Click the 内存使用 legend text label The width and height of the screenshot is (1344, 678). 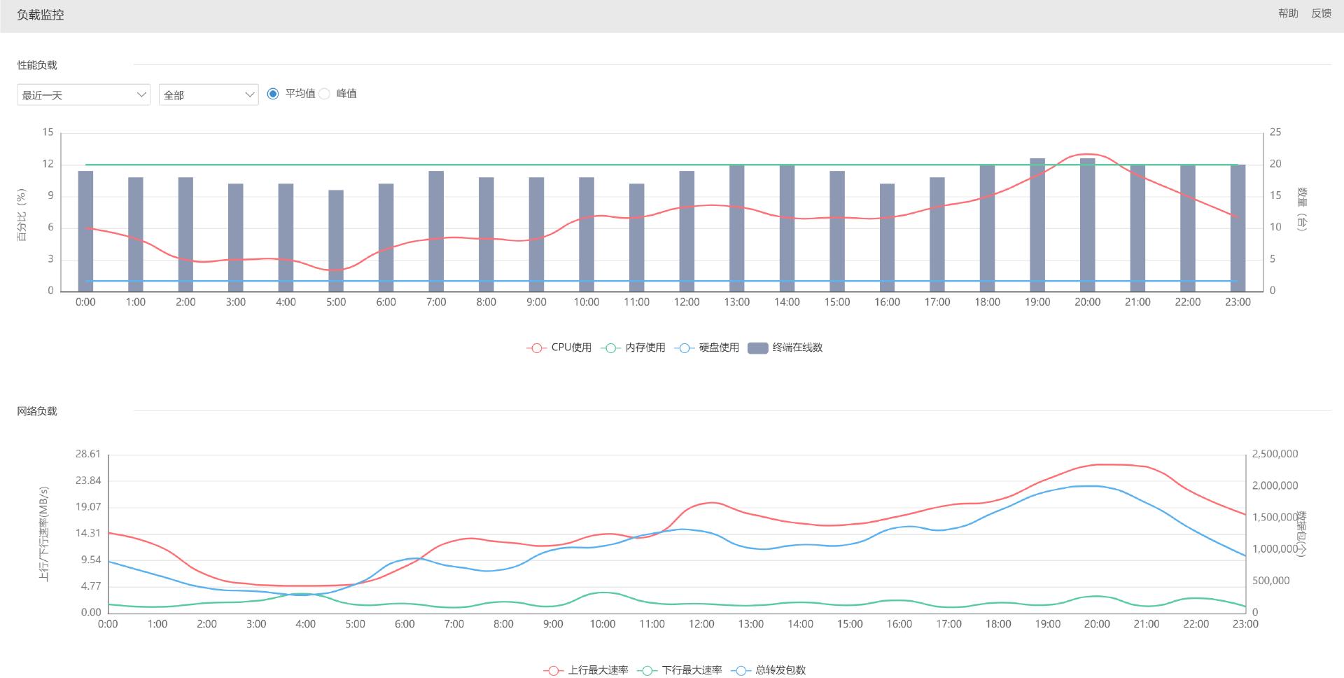[x=645, y=348]
